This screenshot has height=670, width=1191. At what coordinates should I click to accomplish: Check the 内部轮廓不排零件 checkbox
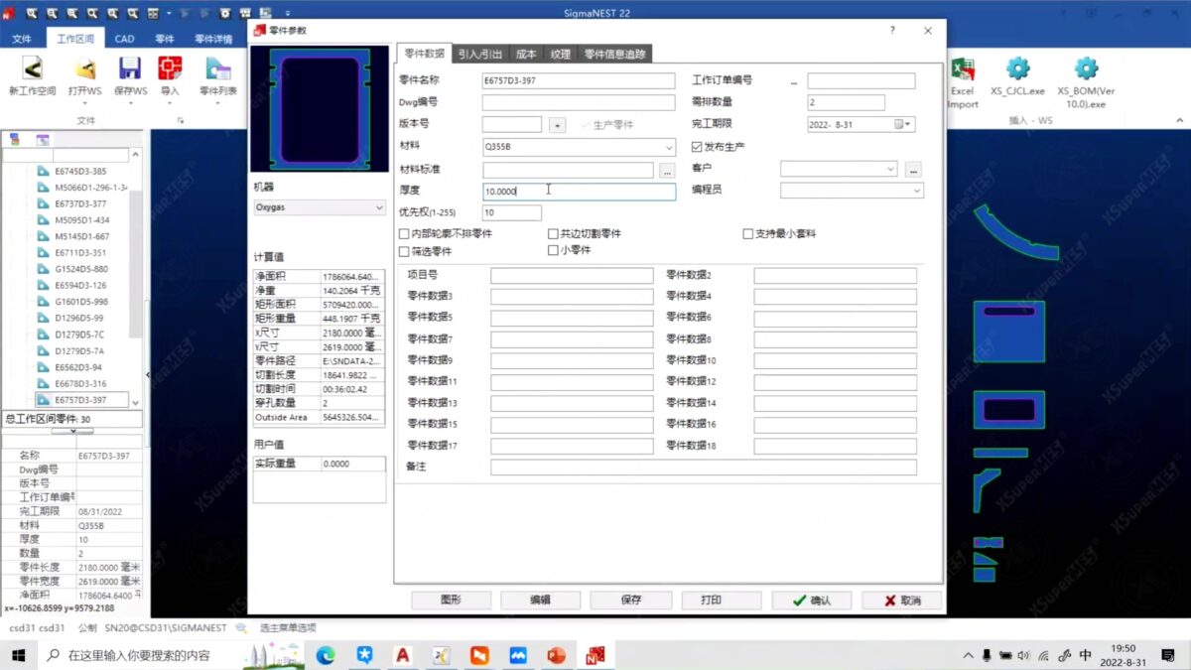pyautogui.click(x=404, y=234)
